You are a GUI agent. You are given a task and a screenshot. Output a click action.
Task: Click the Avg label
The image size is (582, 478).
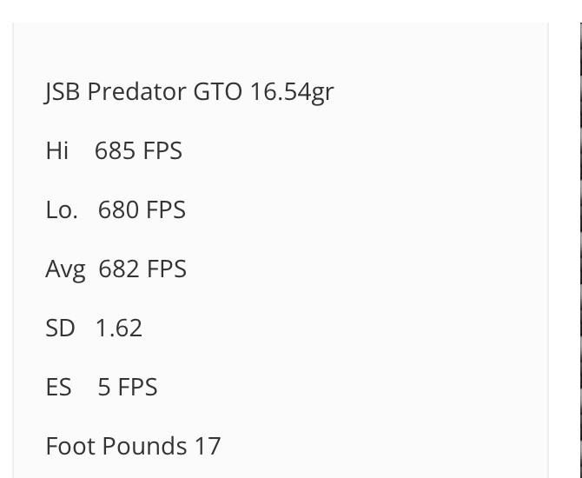click(65, 269)
